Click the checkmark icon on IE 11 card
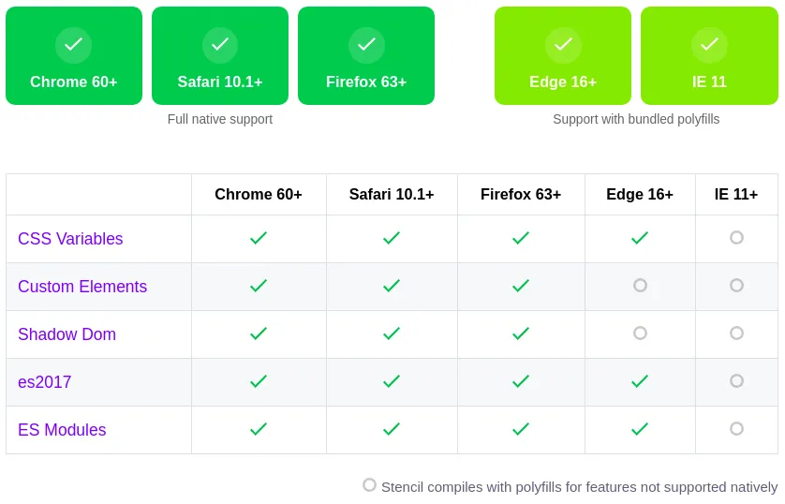785x504 pixels. coord(709,45)
